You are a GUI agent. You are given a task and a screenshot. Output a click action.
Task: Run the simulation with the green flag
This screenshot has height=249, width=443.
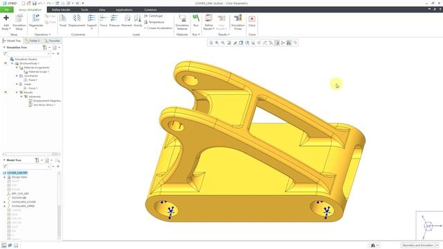click(196, 20)
